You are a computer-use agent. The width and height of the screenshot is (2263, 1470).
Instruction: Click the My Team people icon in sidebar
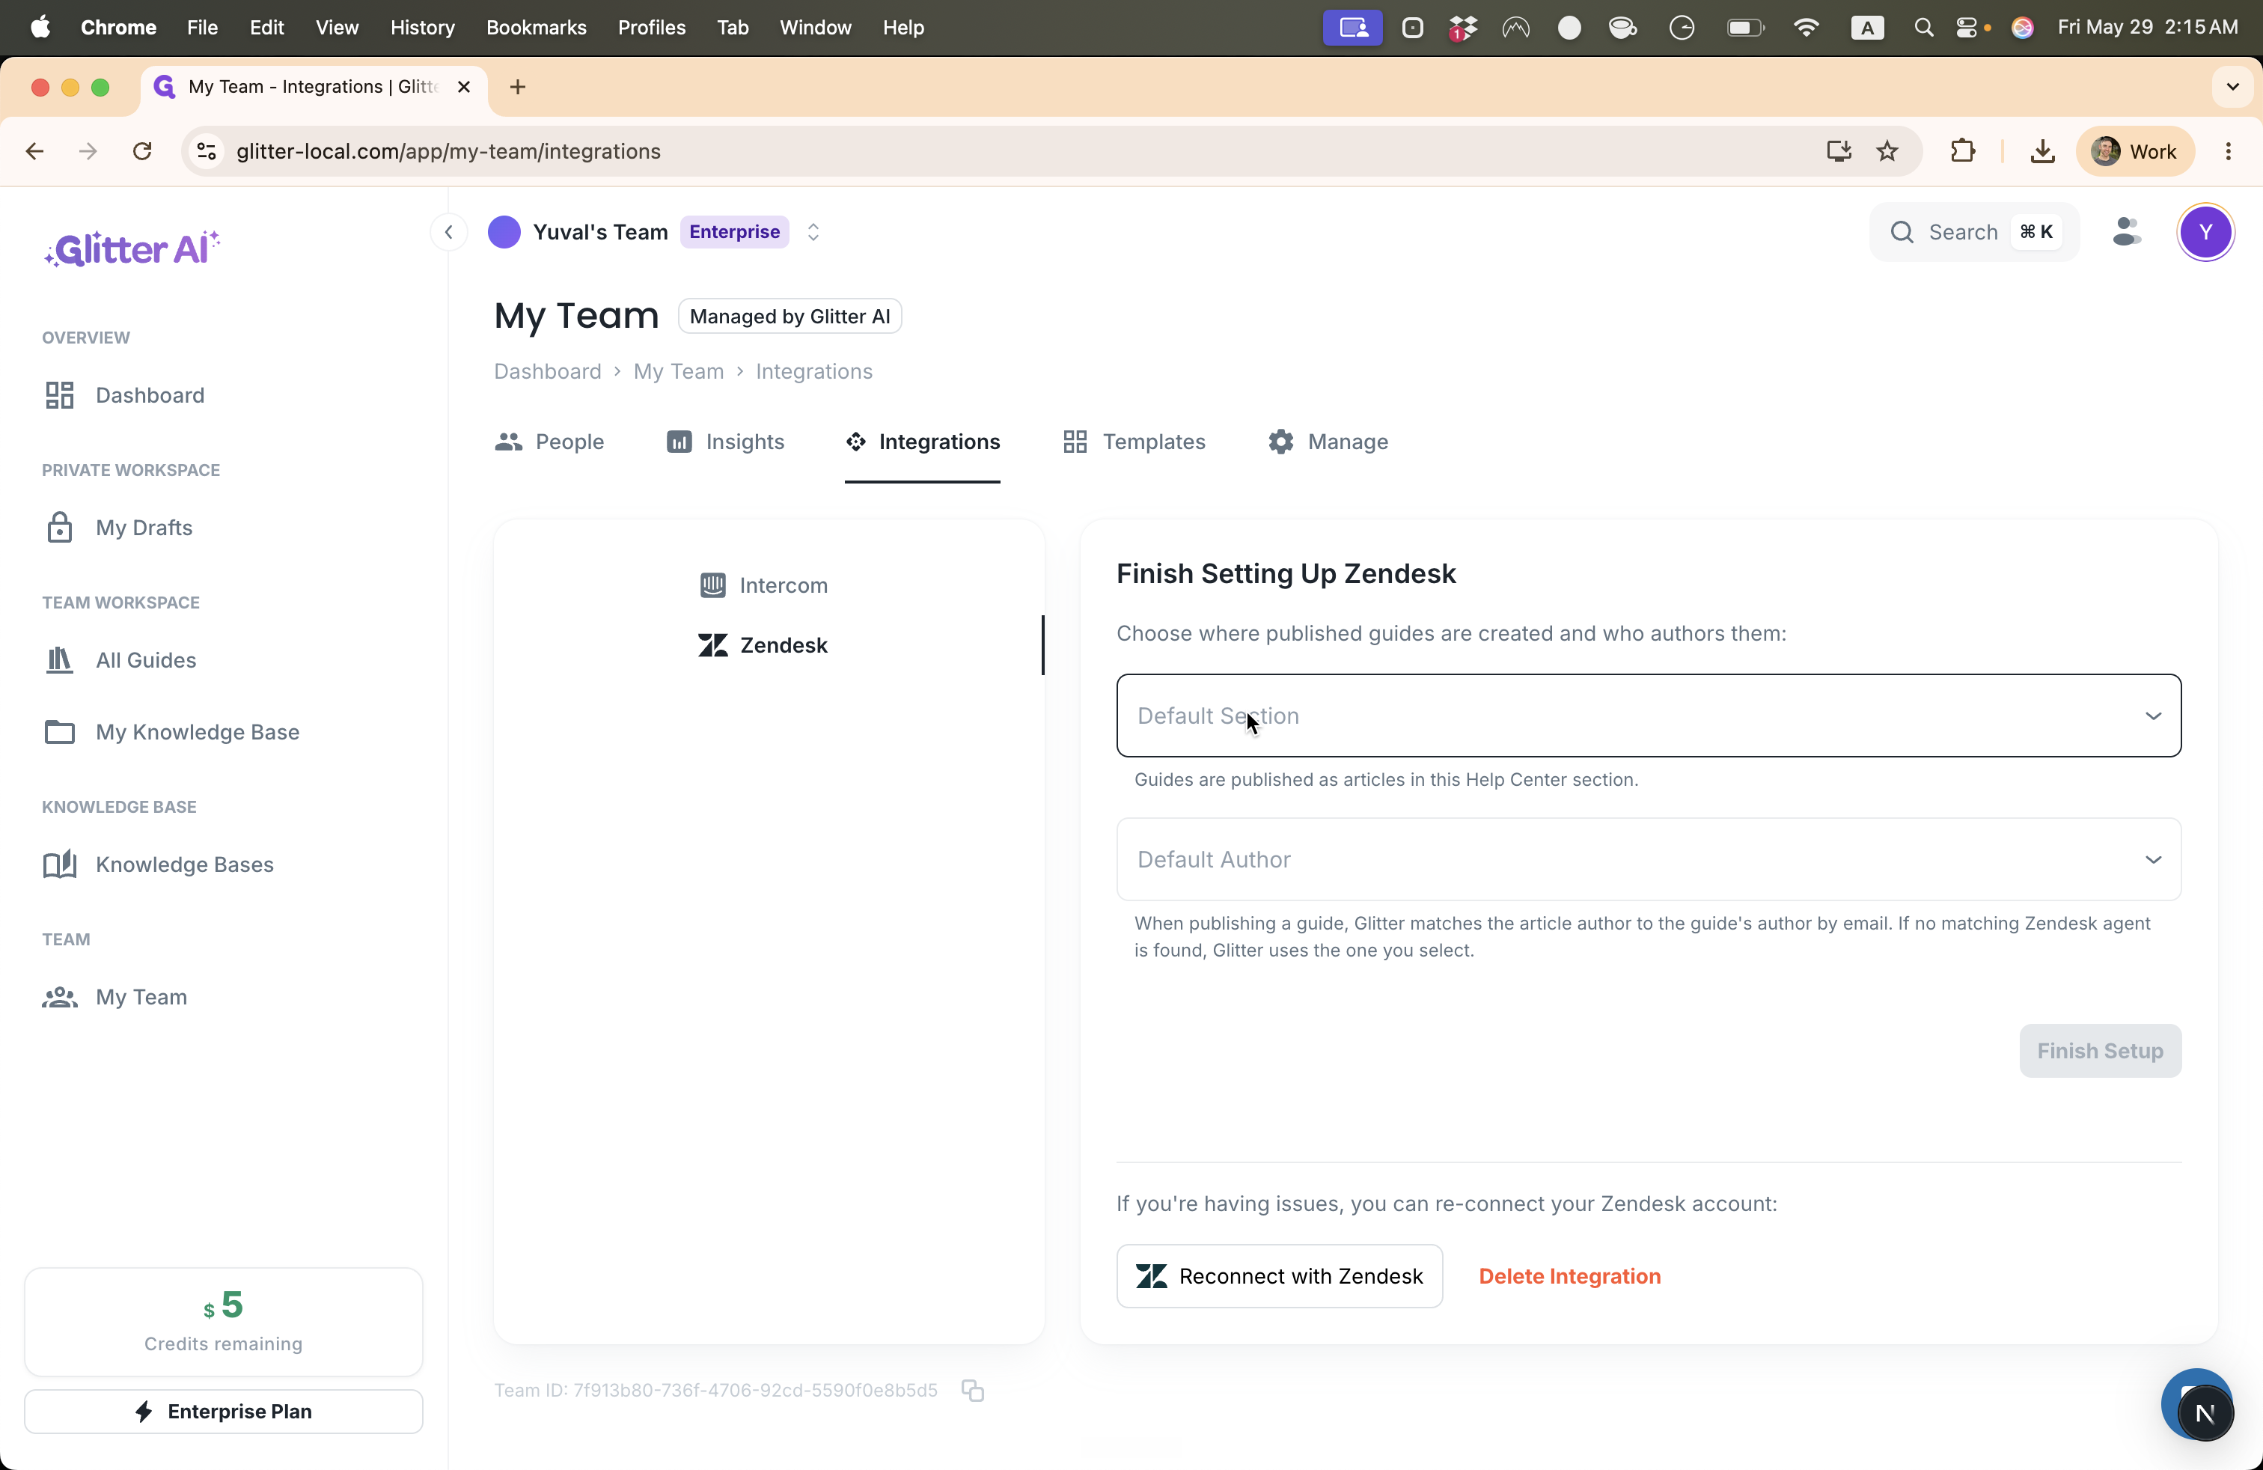60,996
